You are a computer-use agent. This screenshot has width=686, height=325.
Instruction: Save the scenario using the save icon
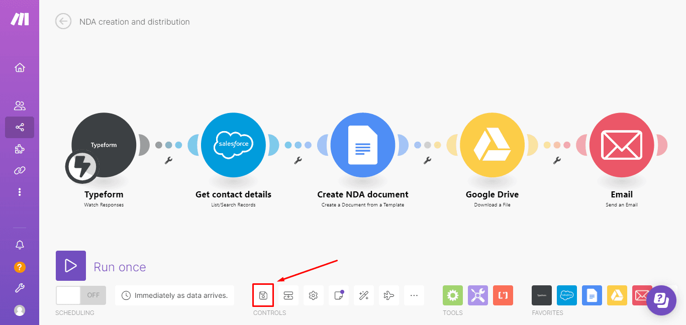coord(263,295)
